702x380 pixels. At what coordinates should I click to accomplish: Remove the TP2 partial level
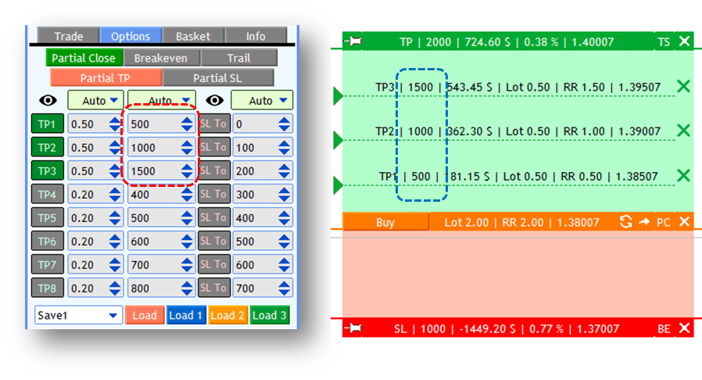coord(684,131)
